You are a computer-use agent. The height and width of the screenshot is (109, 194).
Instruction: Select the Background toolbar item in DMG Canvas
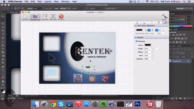(x=35, y=17)
